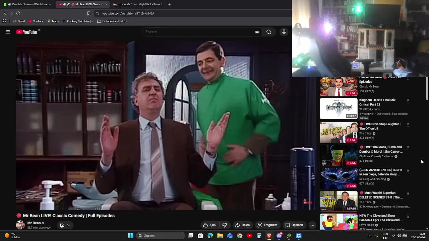The width and height of the screenshot is (429, 241).
Task: Open The Mask Jim Carrey live thumbnail
Action: (x=339, y=156)
